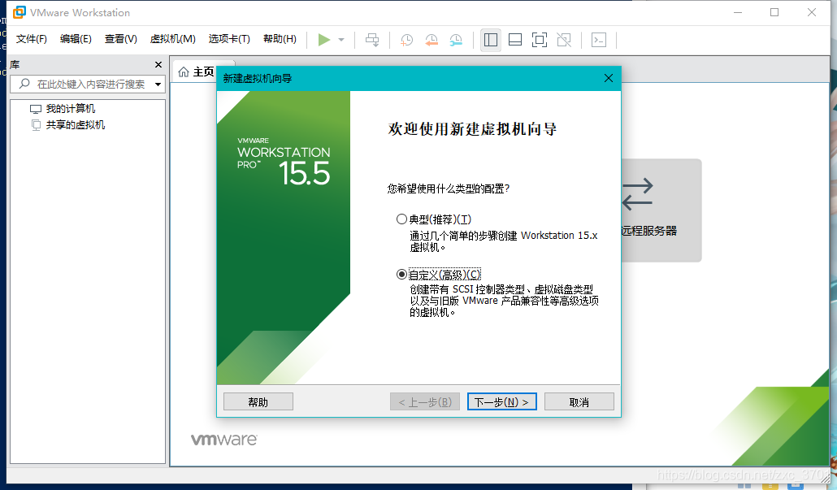Viewport: 837px width, 490px height.
Task: Power on the virtual machine with green play icon
Action: coord(323,39)
